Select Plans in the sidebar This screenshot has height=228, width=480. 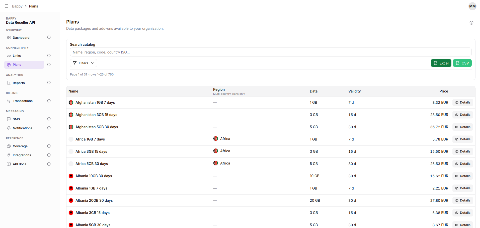24,64
